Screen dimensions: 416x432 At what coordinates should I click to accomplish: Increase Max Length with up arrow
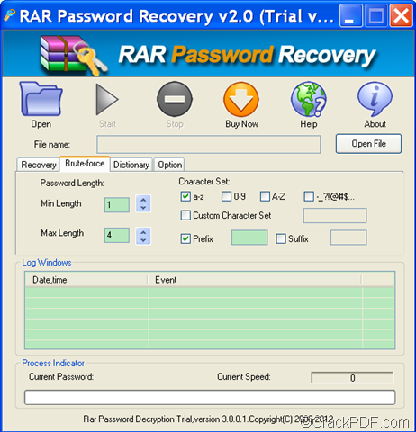[x=143, y=232]
